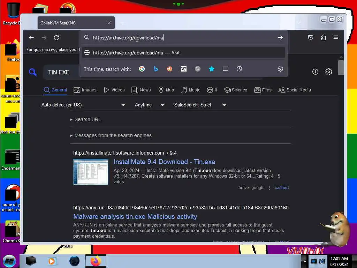Search this time with Bing icon
357x268 pixels.
pyautogui.click(x=156, y=69)
